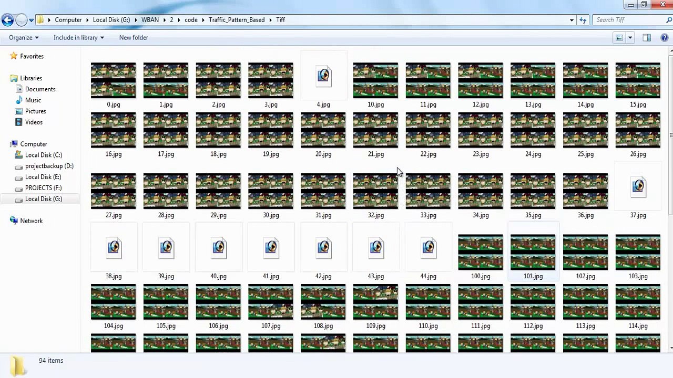The image size is (673, 378).
Task: Click the 94 items text in details pane
Action: point(51,361)
